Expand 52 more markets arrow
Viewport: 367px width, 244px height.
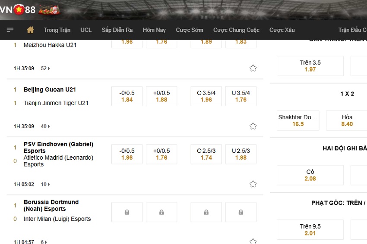[45, 68]
